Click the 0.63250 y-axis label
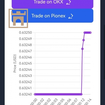105x105 pixels. (25, 33)
